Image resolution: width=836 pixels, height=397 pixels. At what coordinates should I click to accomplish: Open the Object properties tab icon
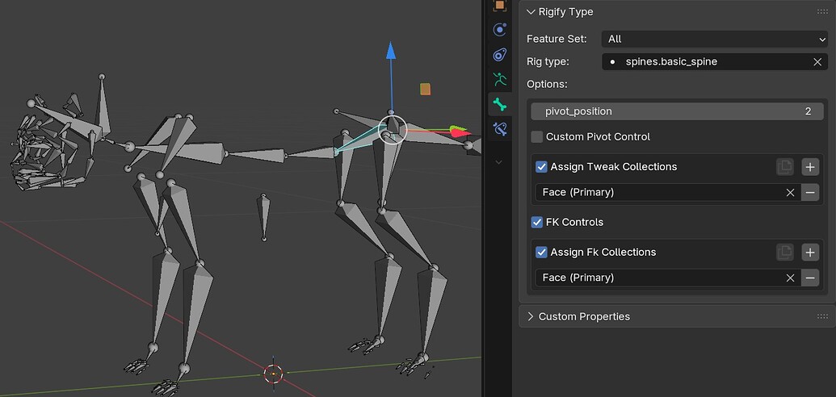pyautogui.click(x=499, y=6)
